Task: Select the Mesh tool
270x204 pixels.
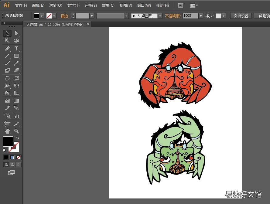Action: (x=7, y=101)
